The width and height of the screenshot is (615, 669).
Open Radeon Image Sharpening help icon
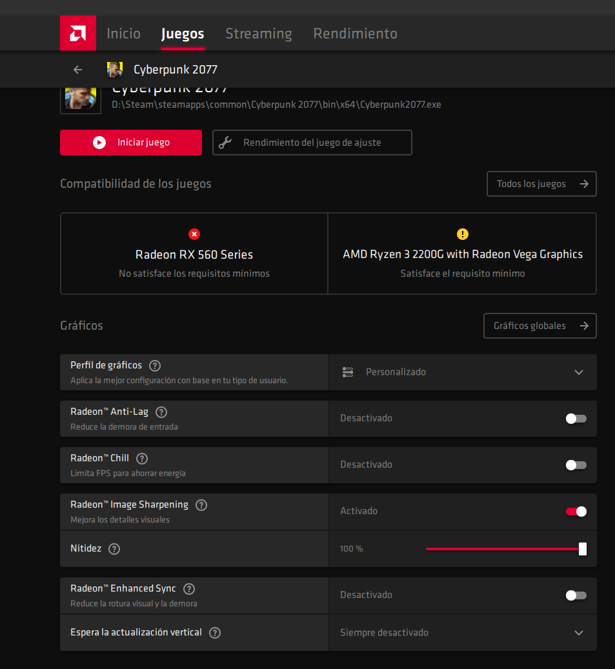[x=201, y=505]
